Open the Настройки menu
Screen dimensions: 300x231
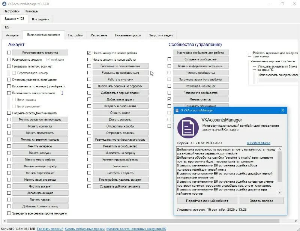pos(12,11)
